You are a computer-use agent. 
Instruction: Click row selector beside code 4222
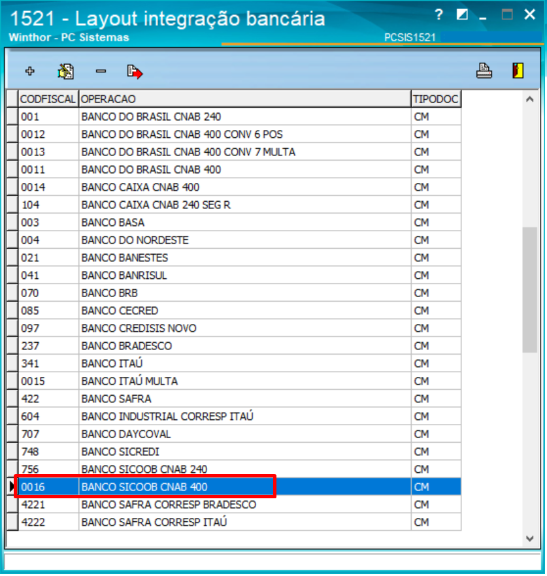(x=12, y=522)
